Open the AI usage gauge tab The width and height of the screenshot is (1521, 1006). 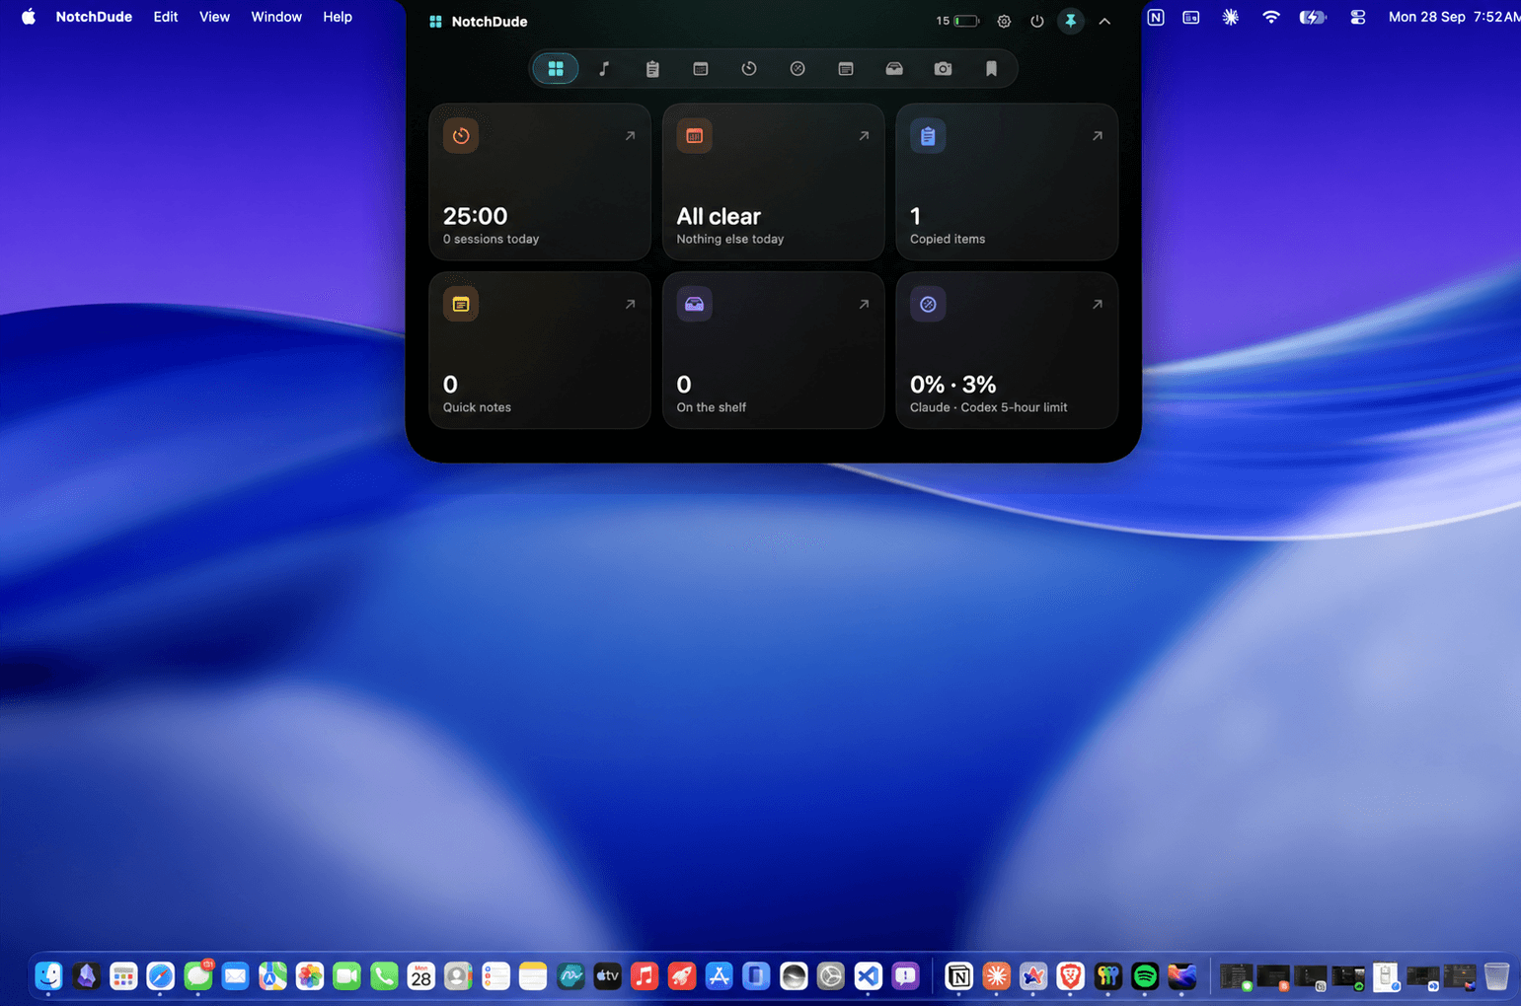tap(798, 69)
